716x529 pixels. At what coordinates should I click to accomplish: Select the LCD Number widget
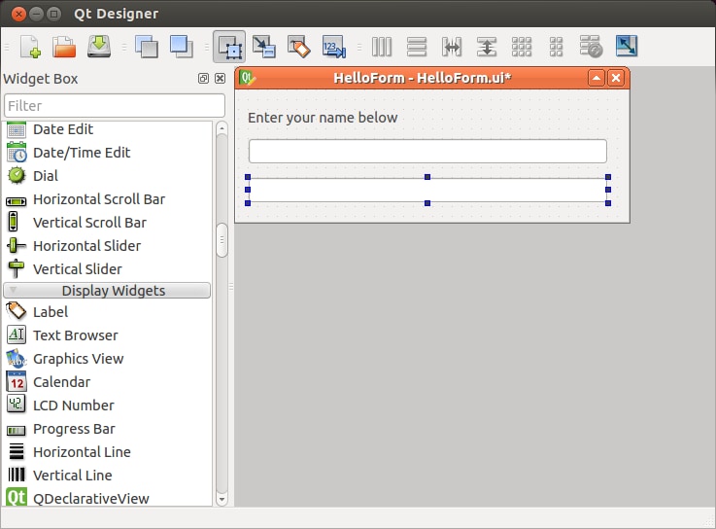107,406
